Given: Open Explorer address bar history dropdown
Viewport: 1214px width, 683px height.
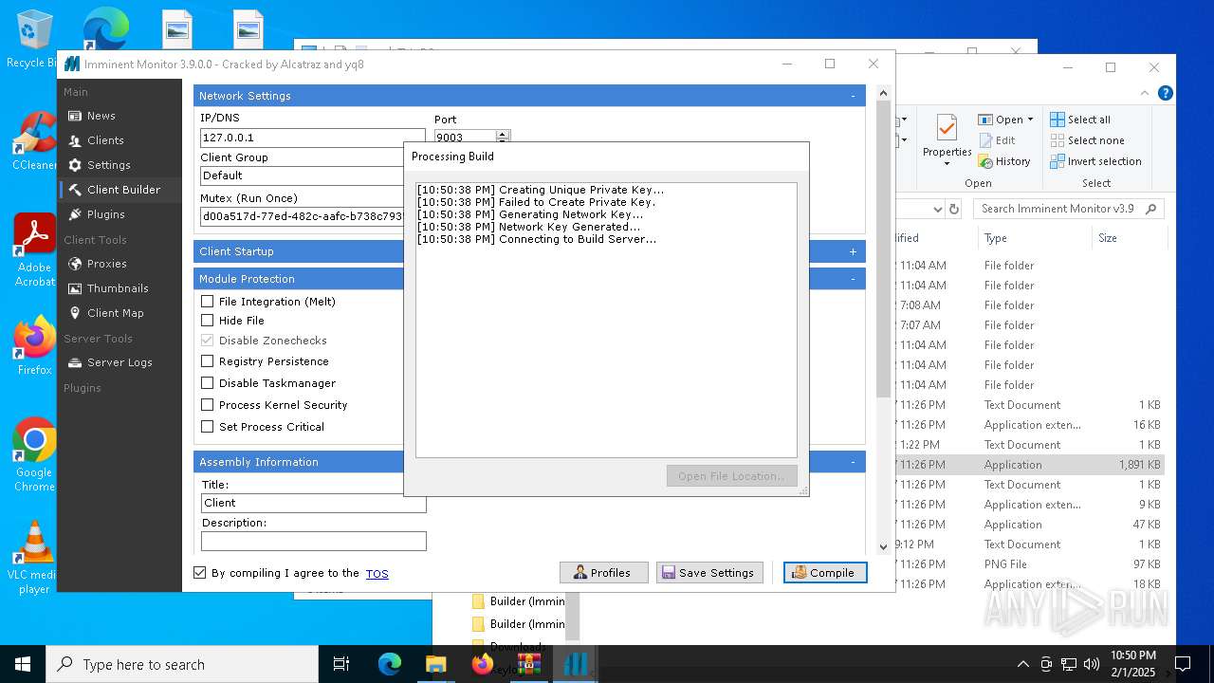Looking at the screenshot, I should pyautogui.click(x=937, y=209).
